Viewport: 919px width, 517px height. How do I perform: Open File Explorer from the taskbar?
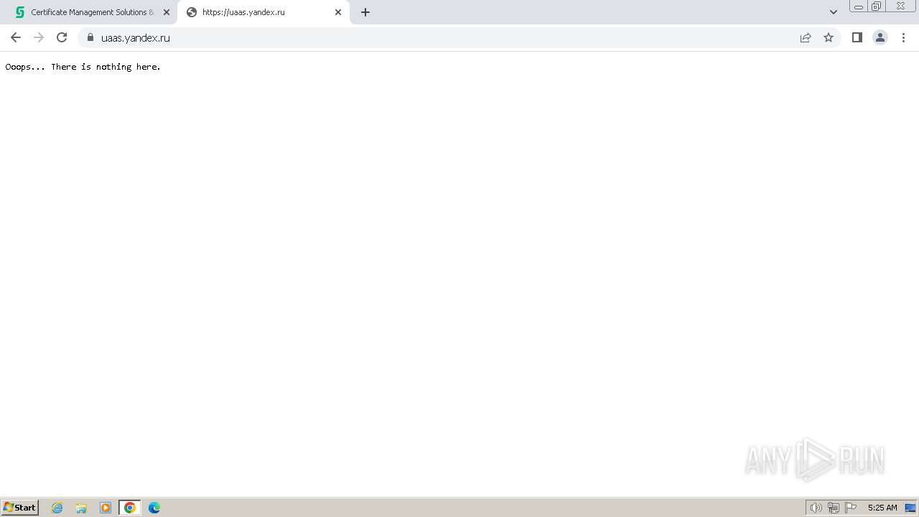[81, 508]
